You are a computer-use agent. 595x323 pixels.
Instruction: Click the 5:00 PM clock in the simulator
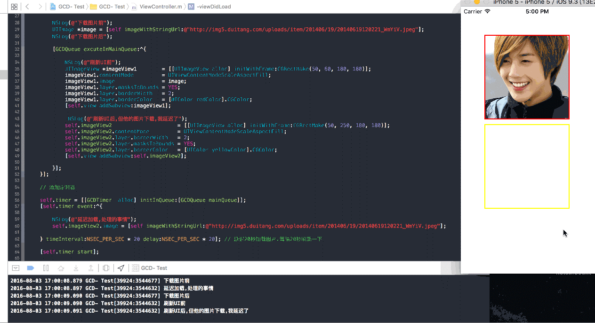point(537,11)
